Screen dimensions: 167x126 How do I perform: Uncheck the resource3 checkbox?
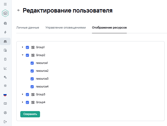(32, 79)
